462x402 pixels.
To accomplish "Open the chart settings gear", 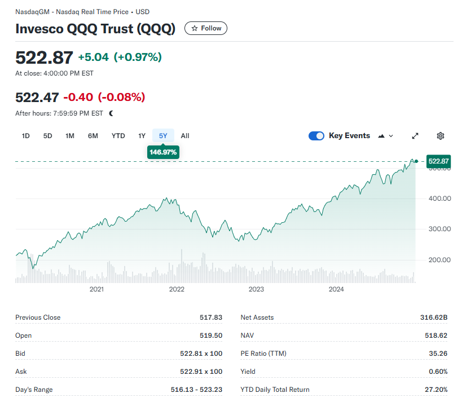I will (x=440, y=136).
